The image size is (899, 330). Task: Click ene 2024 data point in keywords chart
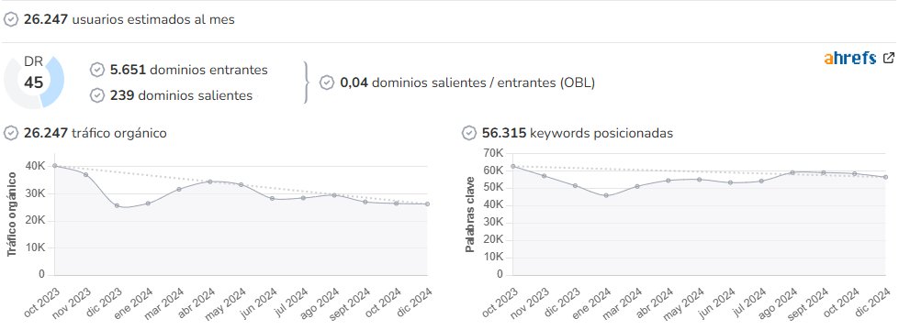[606, 195]
